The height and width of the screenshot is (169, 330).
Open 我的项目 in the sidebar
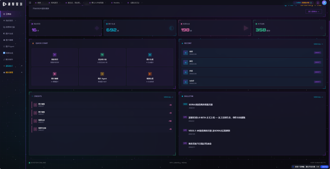click(x=13, y=21)
